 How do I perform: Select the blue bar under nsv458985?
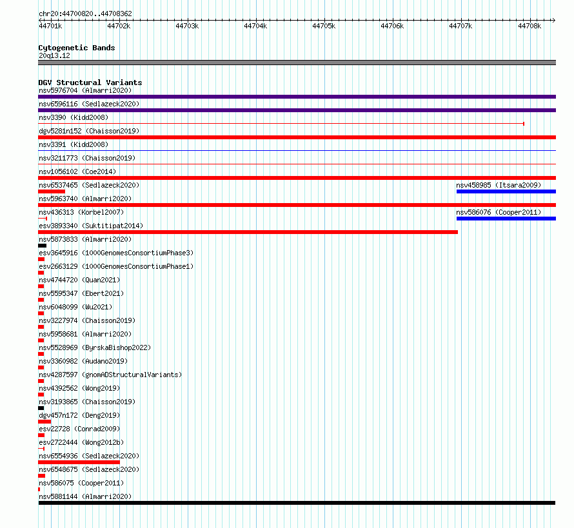[x=506, y=191]
